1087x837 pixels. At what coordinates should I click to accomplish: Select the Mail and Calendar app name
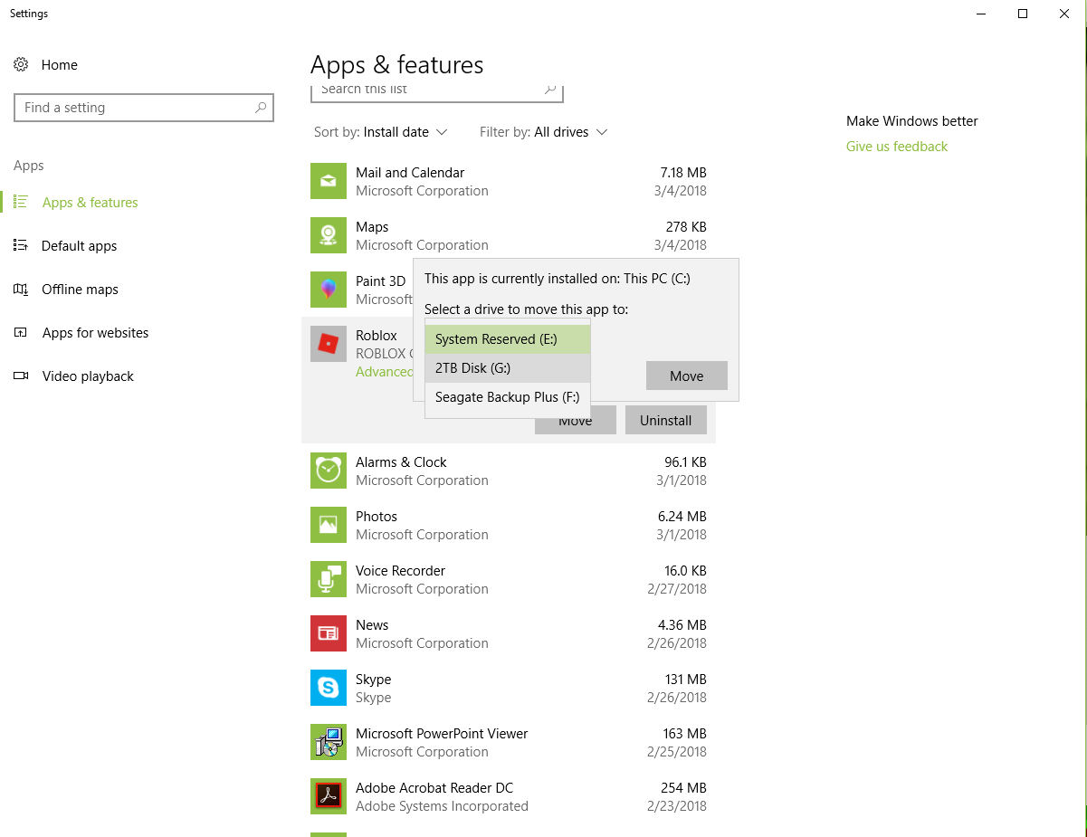click(x=410, y=173)
